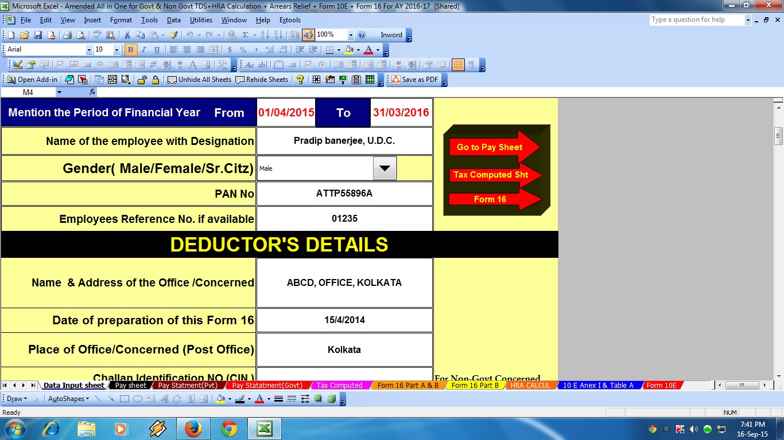This screenshot has width=784, height=440.
Task: Open Excel Help question mark icon
Action: coord(362,35)
